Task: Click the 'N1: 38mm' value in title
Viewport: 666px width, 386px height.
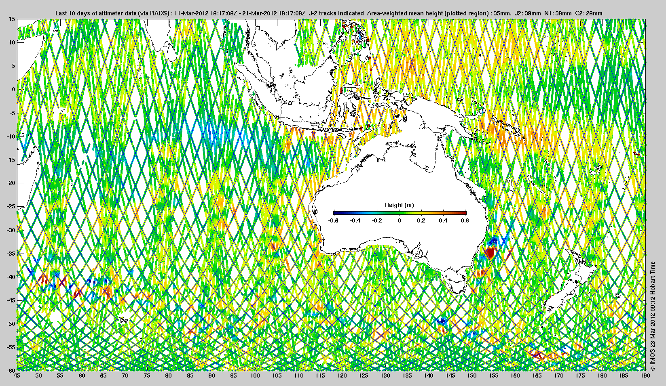Action: 558,13
